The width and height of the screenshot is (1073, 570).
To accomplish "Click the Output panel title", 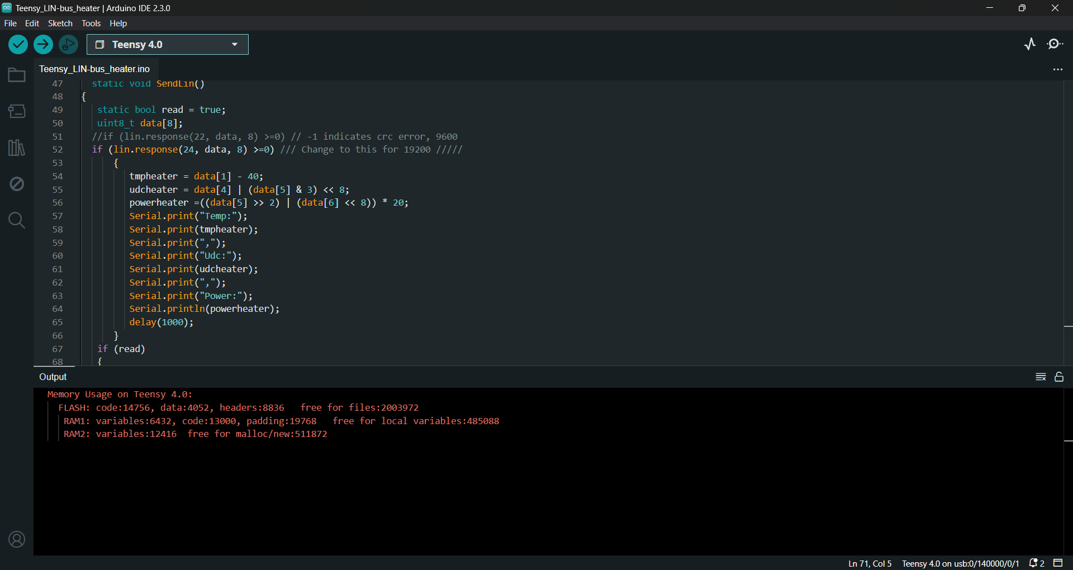I will click(53, 377).
